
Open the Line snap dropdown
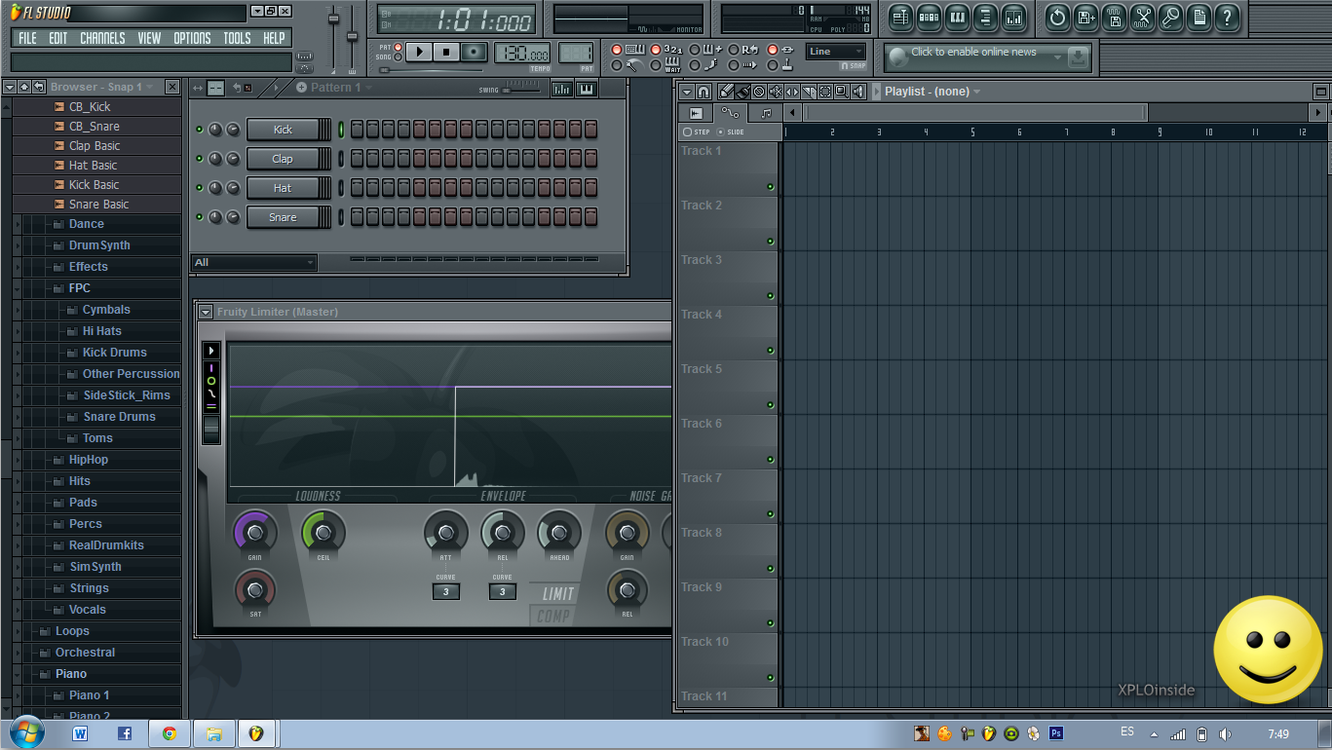[835, 51]
